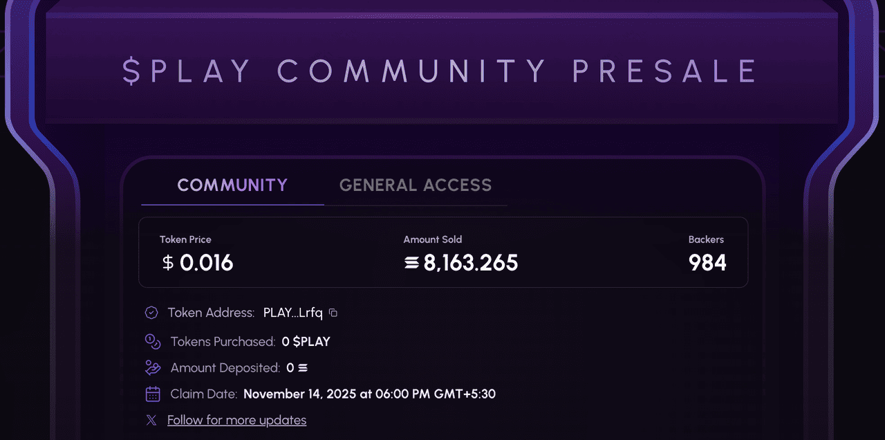The height and width of the screenshot is (440, 885).
Task: Click the X logo icon
Action: pos(151,420)
